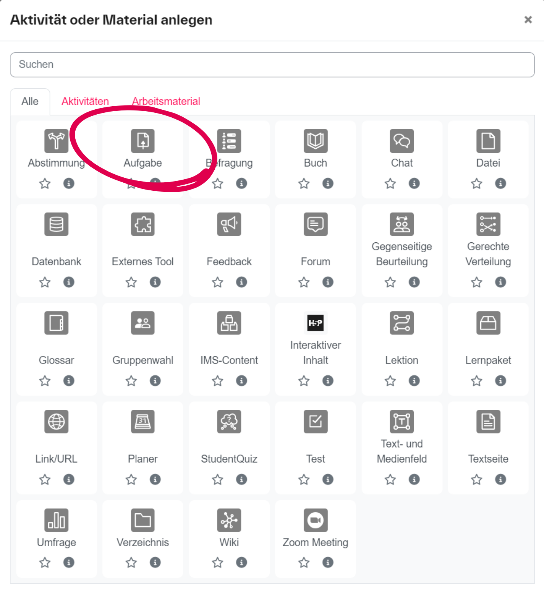Viewport: 544px width, 589px height.
Task: Toggle favorite star for Datei
Action: [476, 184]
